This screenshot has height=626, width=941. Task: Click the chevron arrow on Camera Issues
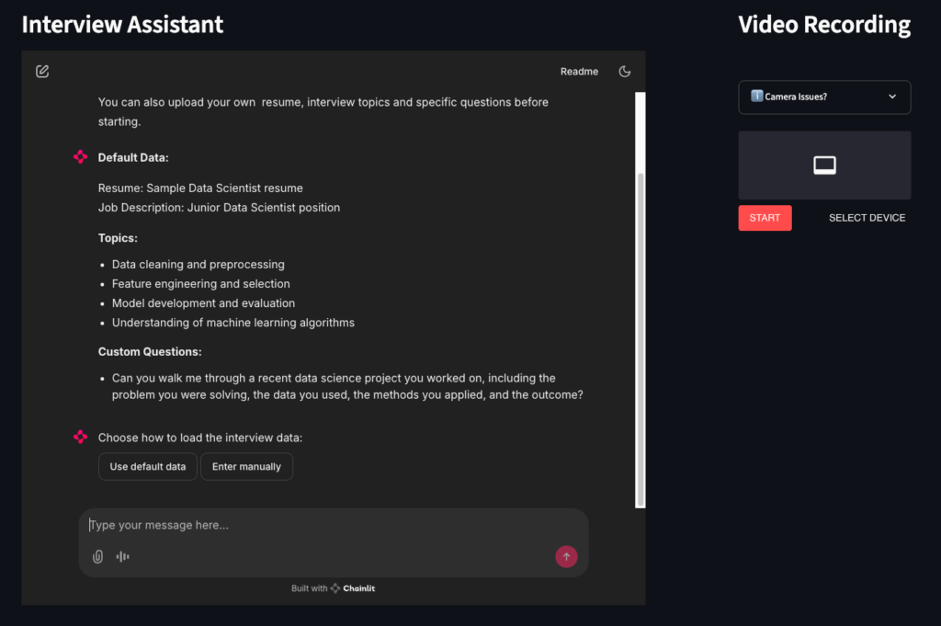point(892,97)
